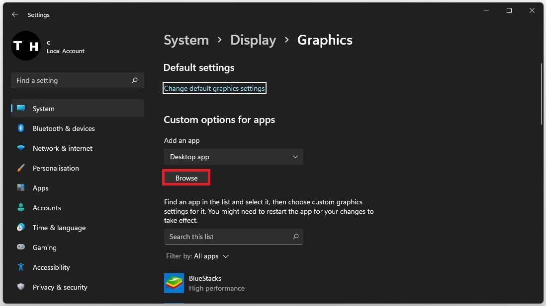The height and width of the screenshot is (306, 546).
Task: Click the Network & internet wifi icon
Action: coord(21,148)
